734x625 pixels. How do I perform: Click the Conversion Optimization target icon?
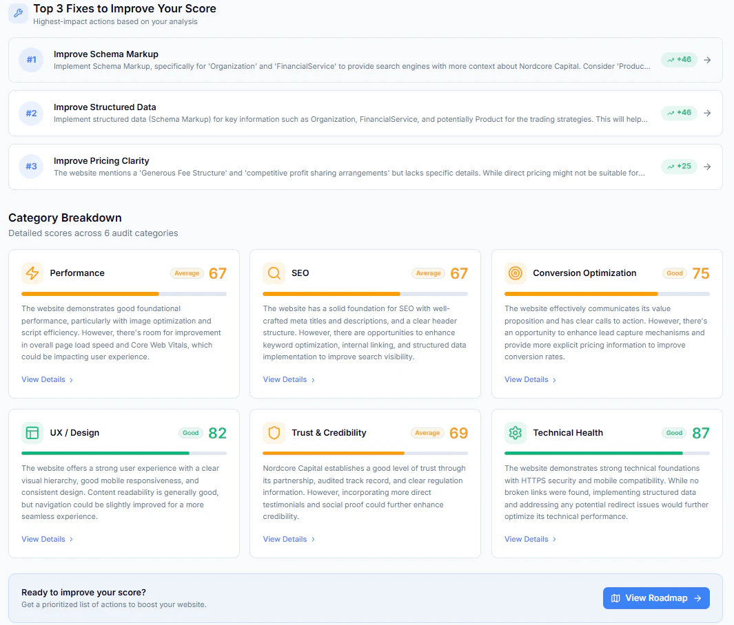[516, 273]
